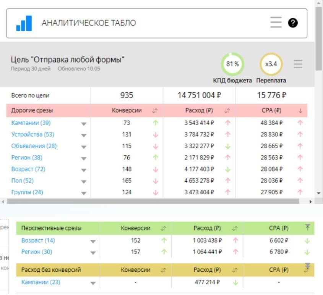Click the КПД бюджета 81% indicator
This screenshot has width=323, height=295.
(232, 64)
